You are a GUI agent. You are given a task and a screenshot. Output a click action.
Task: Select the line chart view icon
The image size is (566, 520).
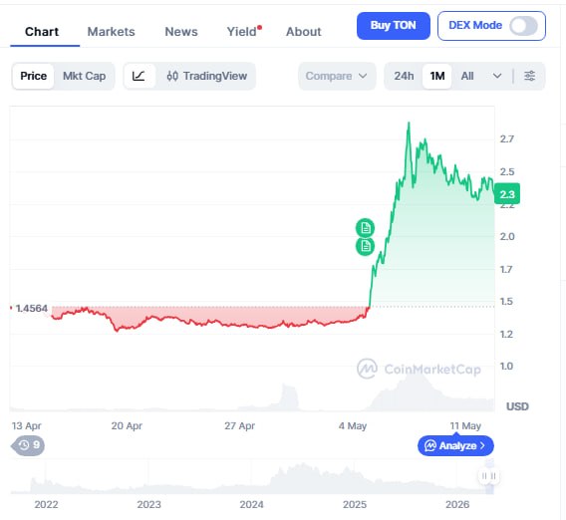click(x=139, y=76)
